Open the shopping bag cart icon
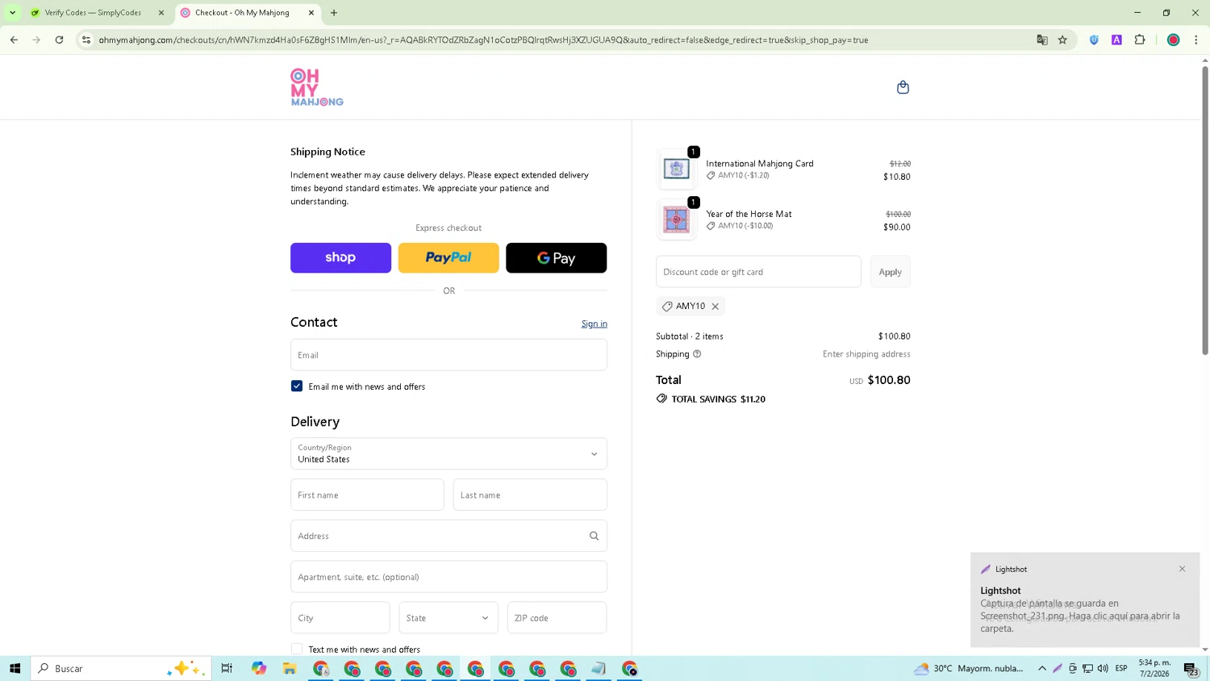Viewport: 1210px width, 681px height. pos(903,87)
